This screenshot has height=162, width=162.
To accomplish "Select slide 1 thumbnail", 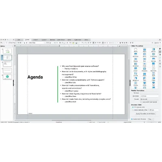I will [x=7, y=51].
